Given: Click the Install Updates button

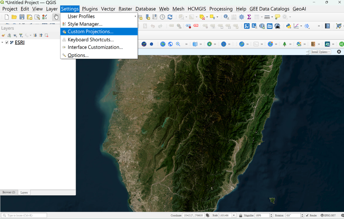Looking at the screenshot, I should pyautogui.click(x=321, y=52).
